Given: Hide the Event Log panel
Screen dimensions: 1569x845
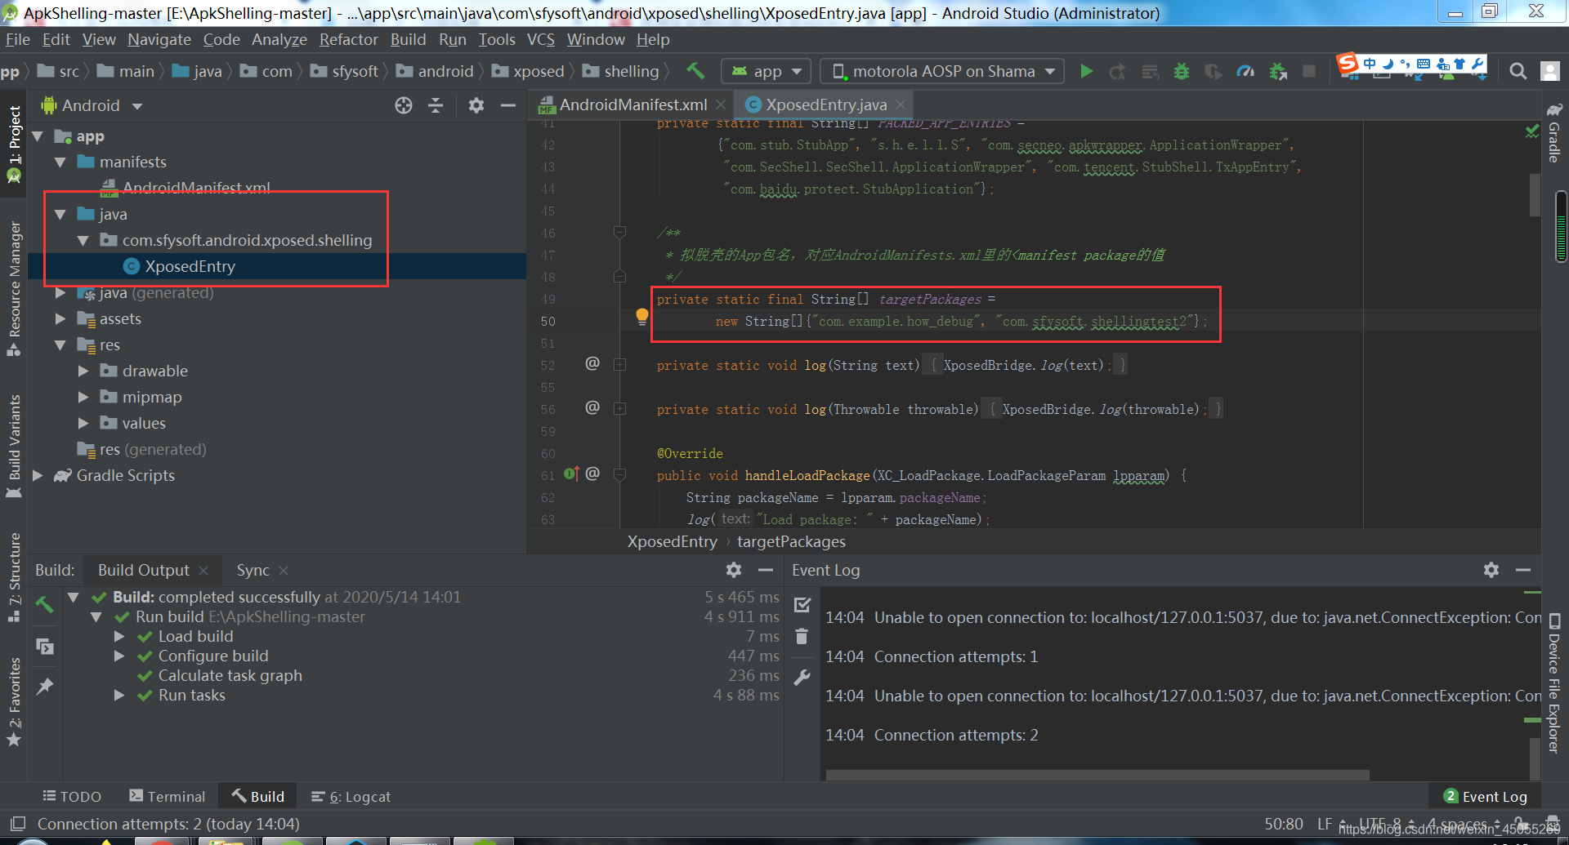Looking at the screenshot, I should coord(1523,570).
